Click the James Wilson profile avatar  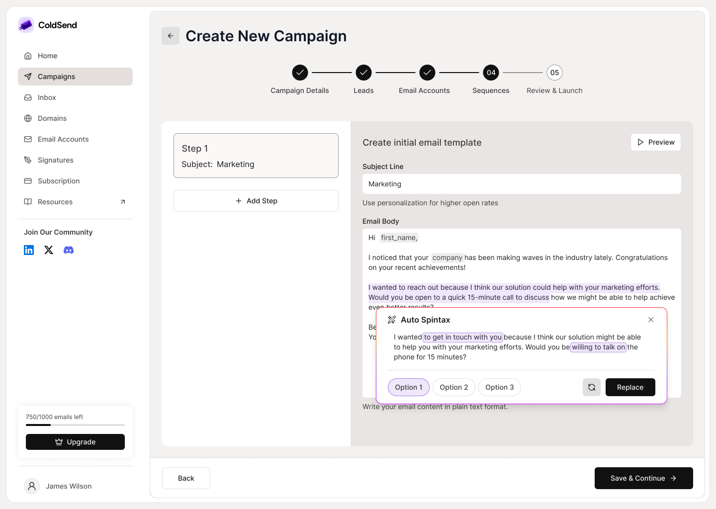[x=32, y=486]
